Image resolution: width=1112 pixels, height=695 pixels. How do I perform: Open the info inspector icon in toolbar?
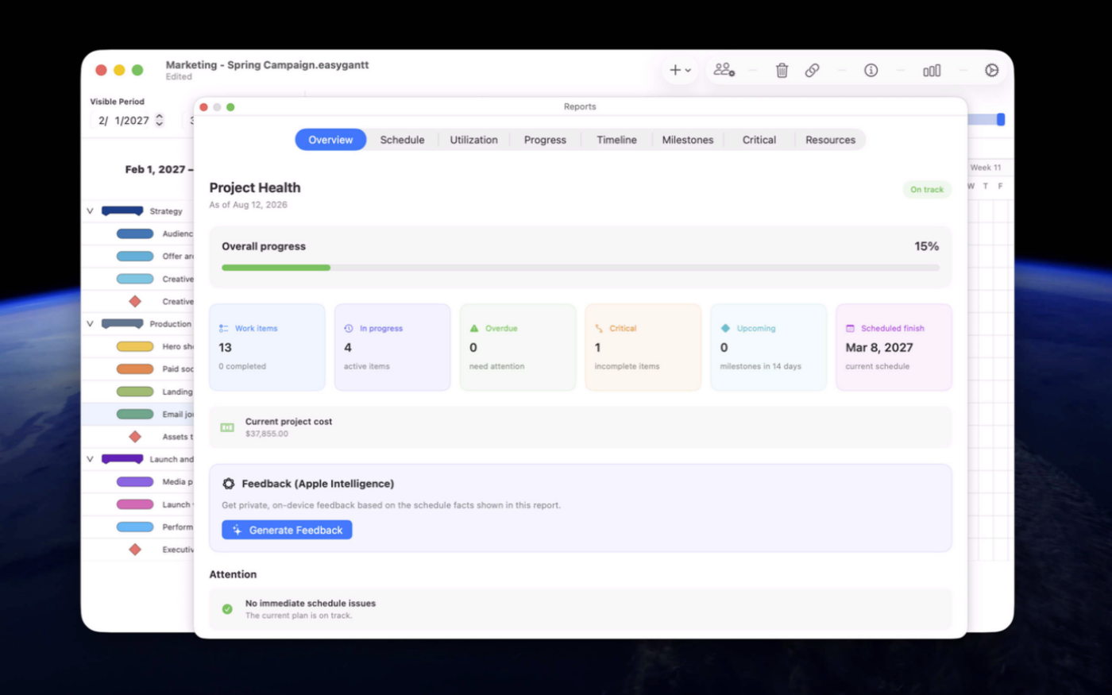tap(871, 71)
